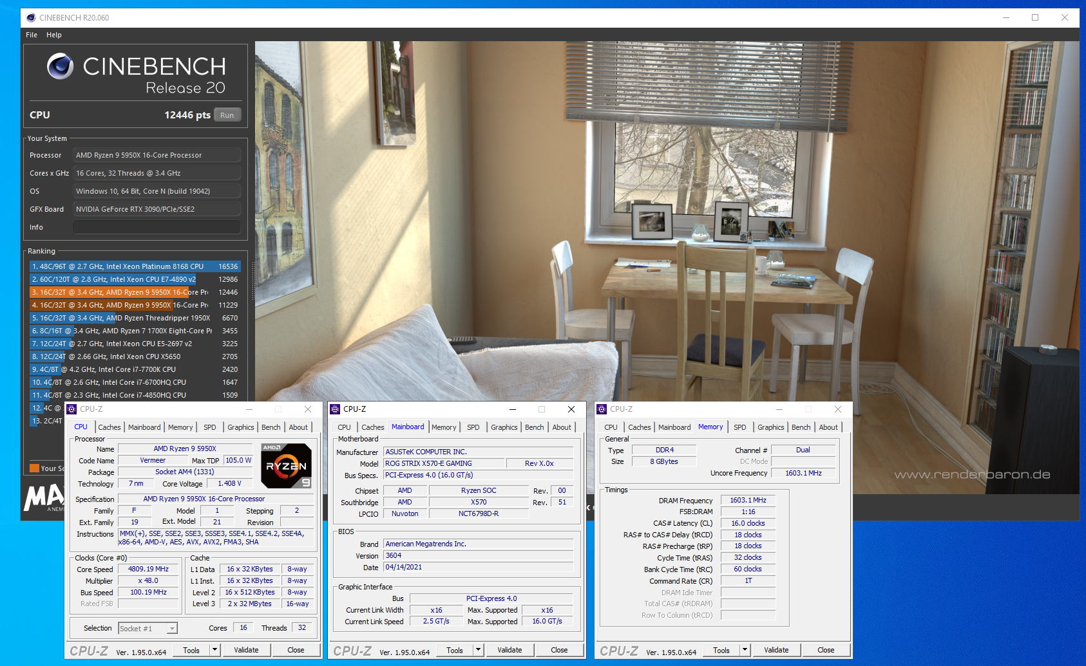Switch to Mainboard tab in right CPU-Z window

point(674,427)
